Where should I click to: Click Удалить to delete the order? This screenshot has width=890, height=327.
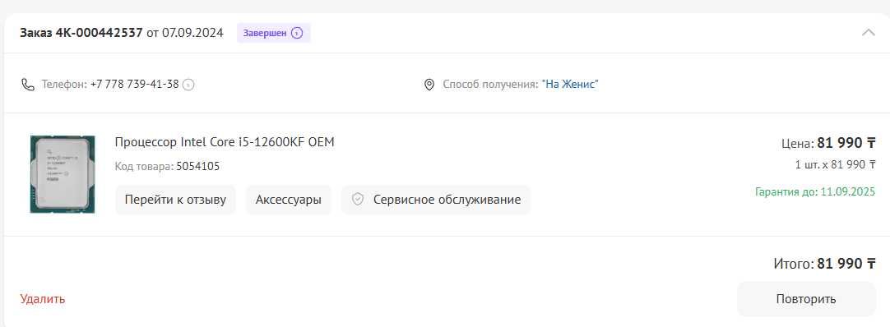(x=43, y=299)
